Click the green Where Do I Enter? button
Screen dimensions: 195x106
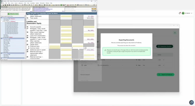[13, 14]
